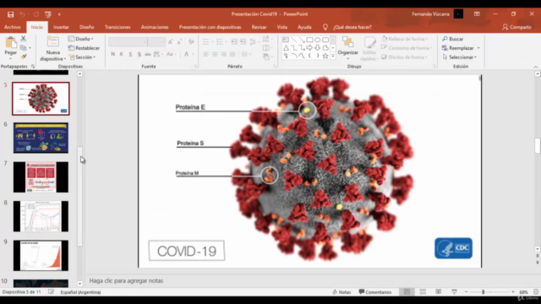Select the rectangle shape in shapes gallery
Viewport: 541px width, 304px height.
pyautogui.click(x=309, y=40)
